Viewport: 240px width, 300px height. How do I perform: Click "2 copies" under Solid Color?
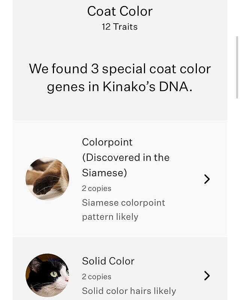pyautogui.click(x=96, y=277)
